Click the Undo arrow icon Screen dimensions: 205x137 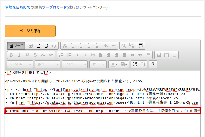pyautogui.click(x=106, y=46)
